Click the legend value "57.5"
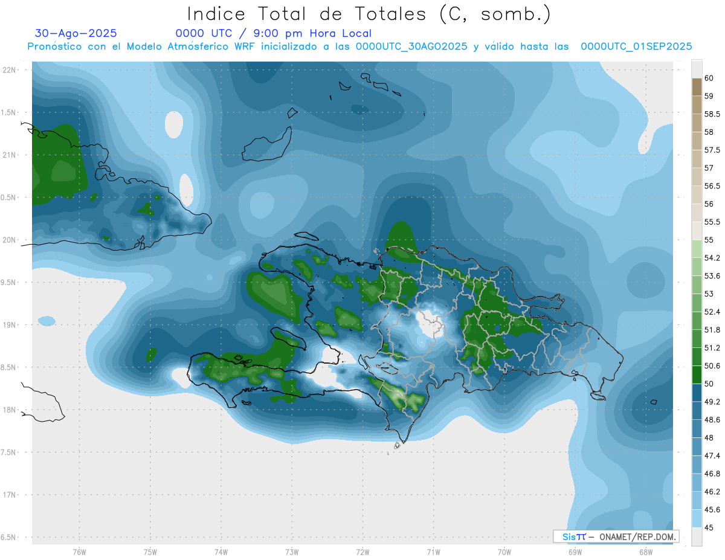This screenshot has width=725, height=560. pos(712,150)
